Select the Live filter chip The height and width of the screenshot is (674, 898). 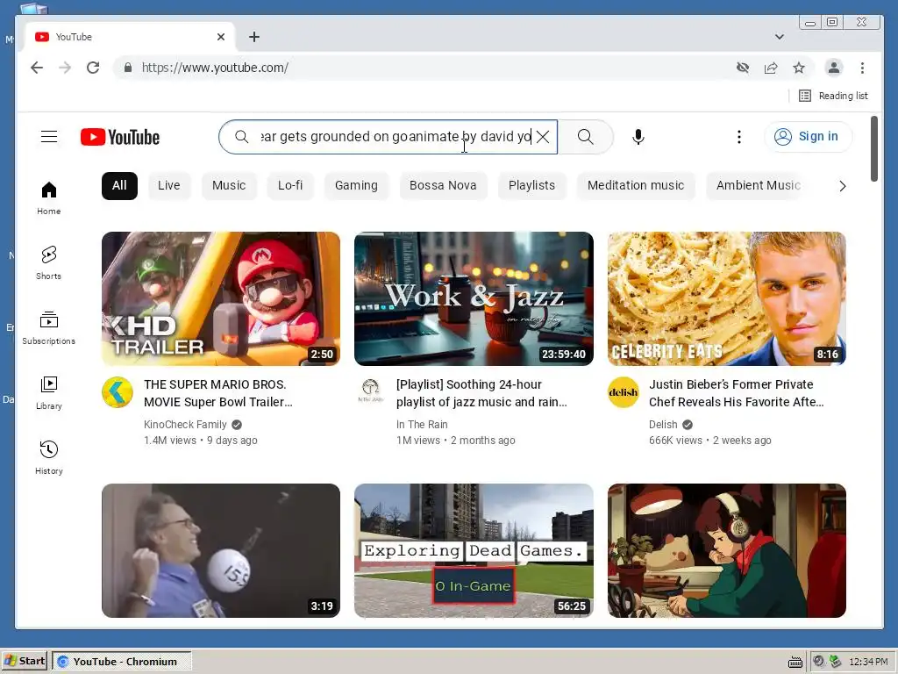169,186
